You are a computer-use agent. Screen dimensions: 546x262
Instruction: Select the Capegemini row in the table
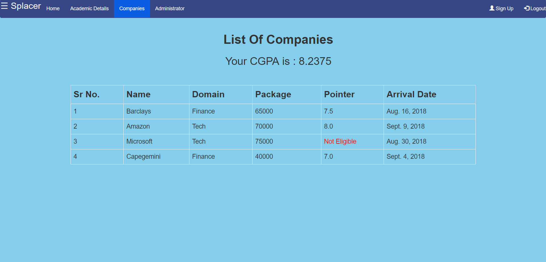[x=143, y=156]
